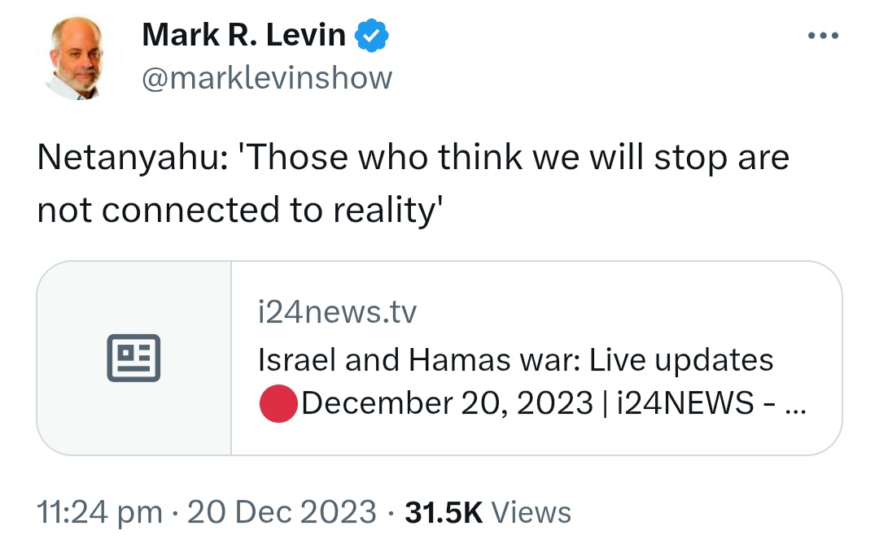Click the December 20, 2023 i24NEWS subtitle
879x552 pixels.
[x=553, y=403]
